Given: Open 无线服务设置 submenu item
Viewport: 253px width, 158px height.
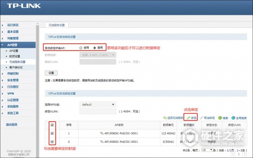Looking at the screenshot, I should pos(17,62).
